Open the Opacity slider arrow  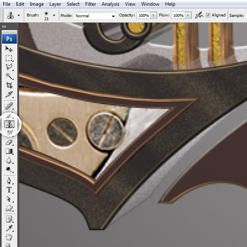(154, 16)
